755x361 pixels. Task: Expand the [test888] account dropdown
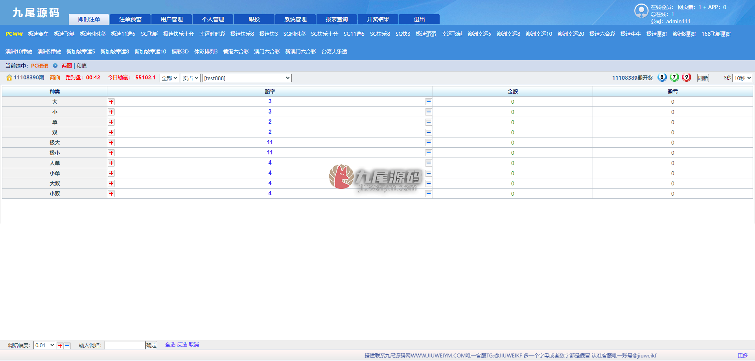click(247, 78)
